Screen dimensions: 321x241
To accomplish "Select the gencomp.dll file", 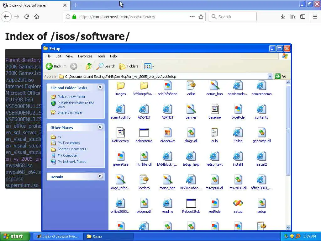I will point(262,133).
